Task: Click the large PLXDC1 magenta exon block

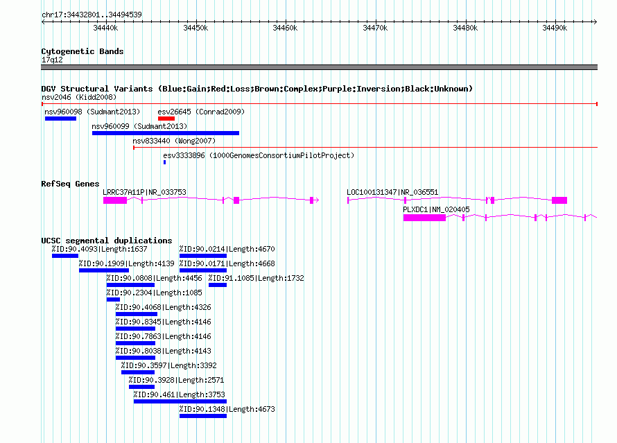Action: pos(424,218)
